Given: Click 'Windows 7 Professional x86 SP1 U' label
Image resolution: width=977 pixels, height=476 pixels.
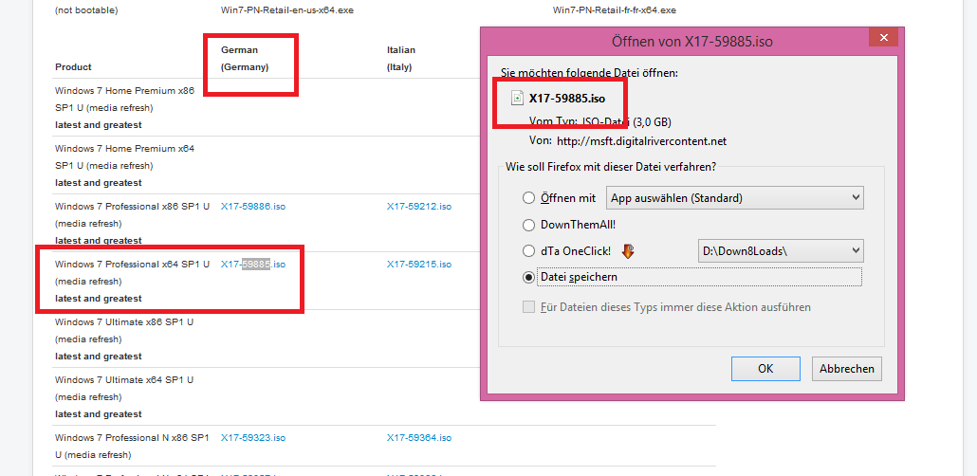Looking at the screenshot, I should [x=132, y=206].
